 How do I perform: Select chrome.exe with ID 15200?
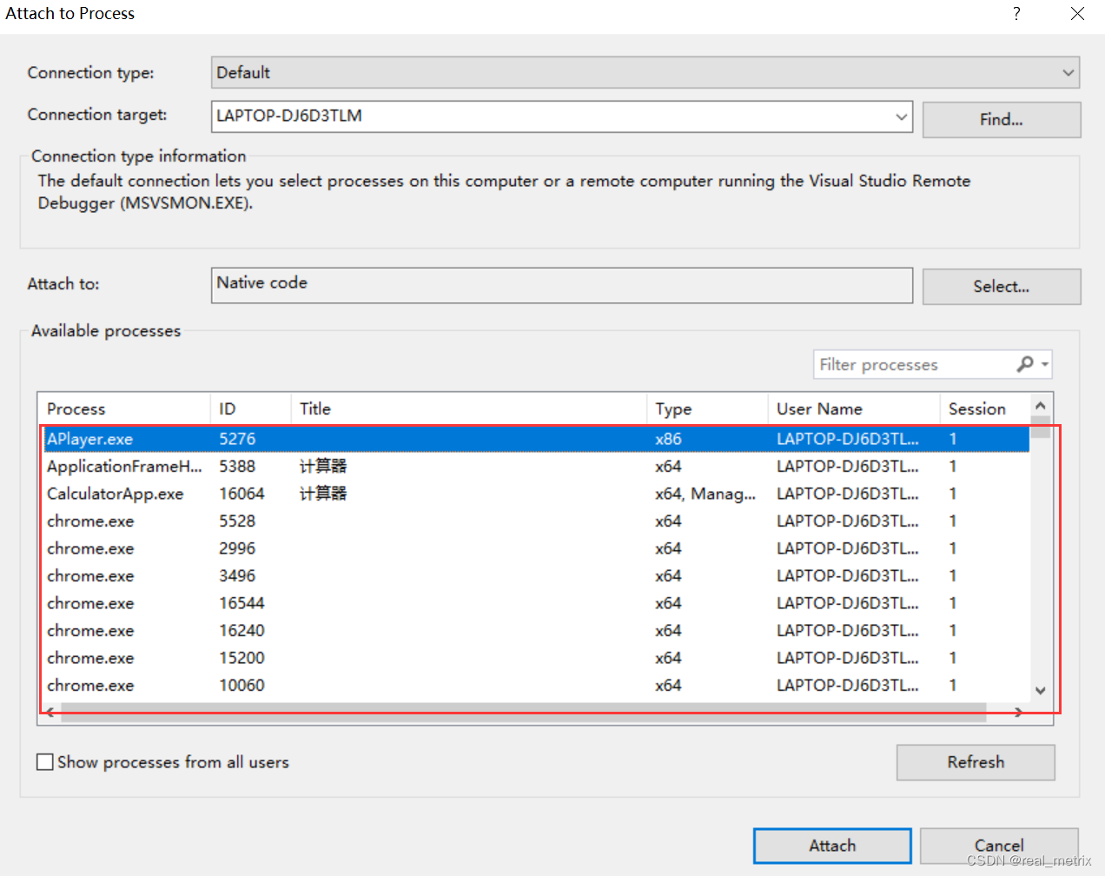point(536,658)
